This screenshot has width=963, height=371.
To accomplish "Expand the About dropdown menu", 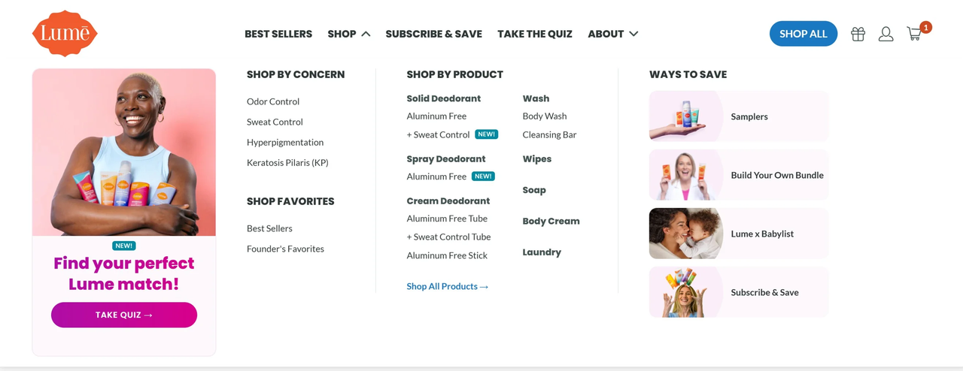I will 612,34.
